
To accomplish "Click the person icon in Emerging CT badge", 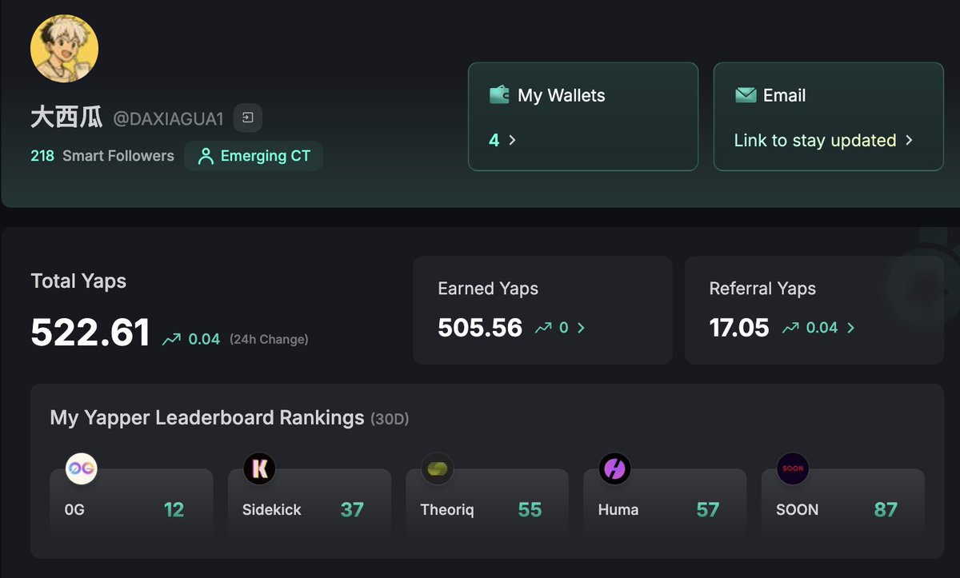I will pyautogui.click(x=206, y=156).
